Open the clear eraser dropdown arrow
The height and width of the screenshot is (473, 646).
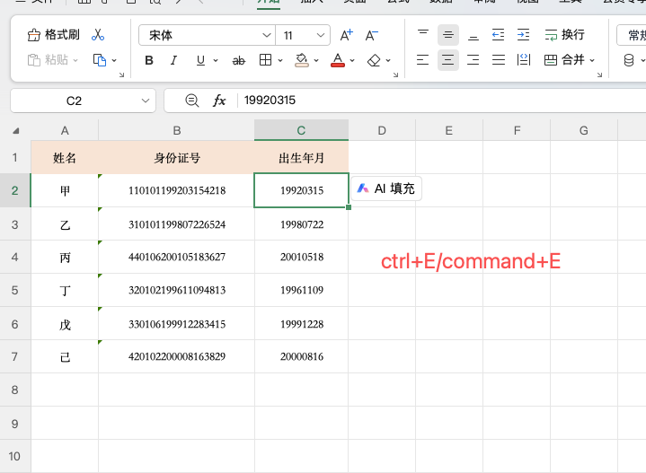coord(388,60)
